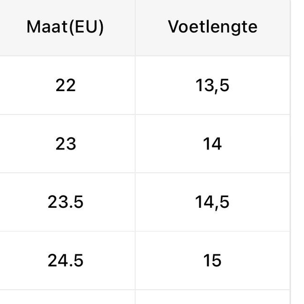Pick the Voetlengte value for size 24.5
Image resolution: width=304 pixels, height=304 pixels.
[212, 260]
